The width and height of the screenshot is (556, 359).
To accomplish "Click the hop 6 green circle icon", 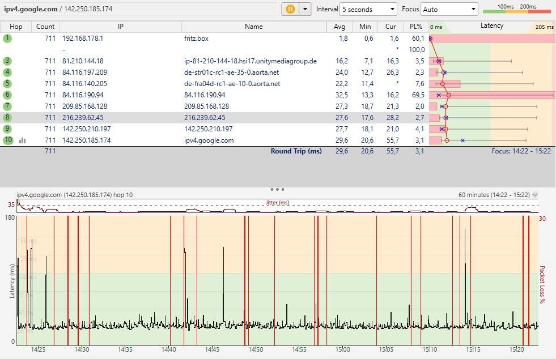I will coord(7,95).
